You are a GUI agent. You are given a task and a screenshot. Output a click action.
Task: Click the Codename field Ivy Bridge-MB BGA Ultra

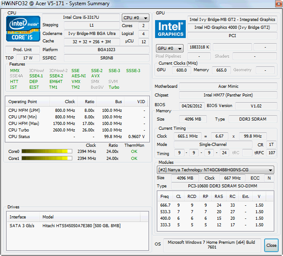[92, 34]
